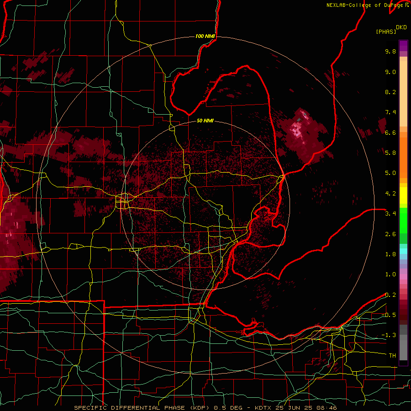Click the 6.6 value on the color scale
This screenshot has height=411, width=411.
pyautogui.click(x=390, y=132)
